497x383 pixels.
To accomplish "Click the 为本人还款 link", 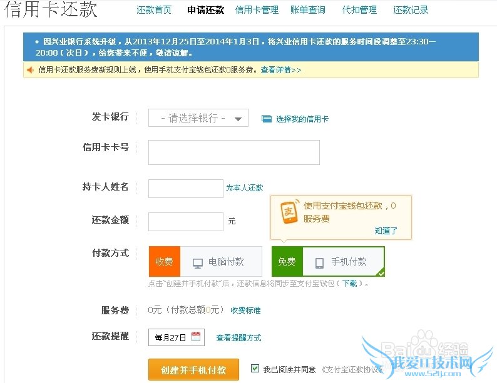I will [244, 188].
